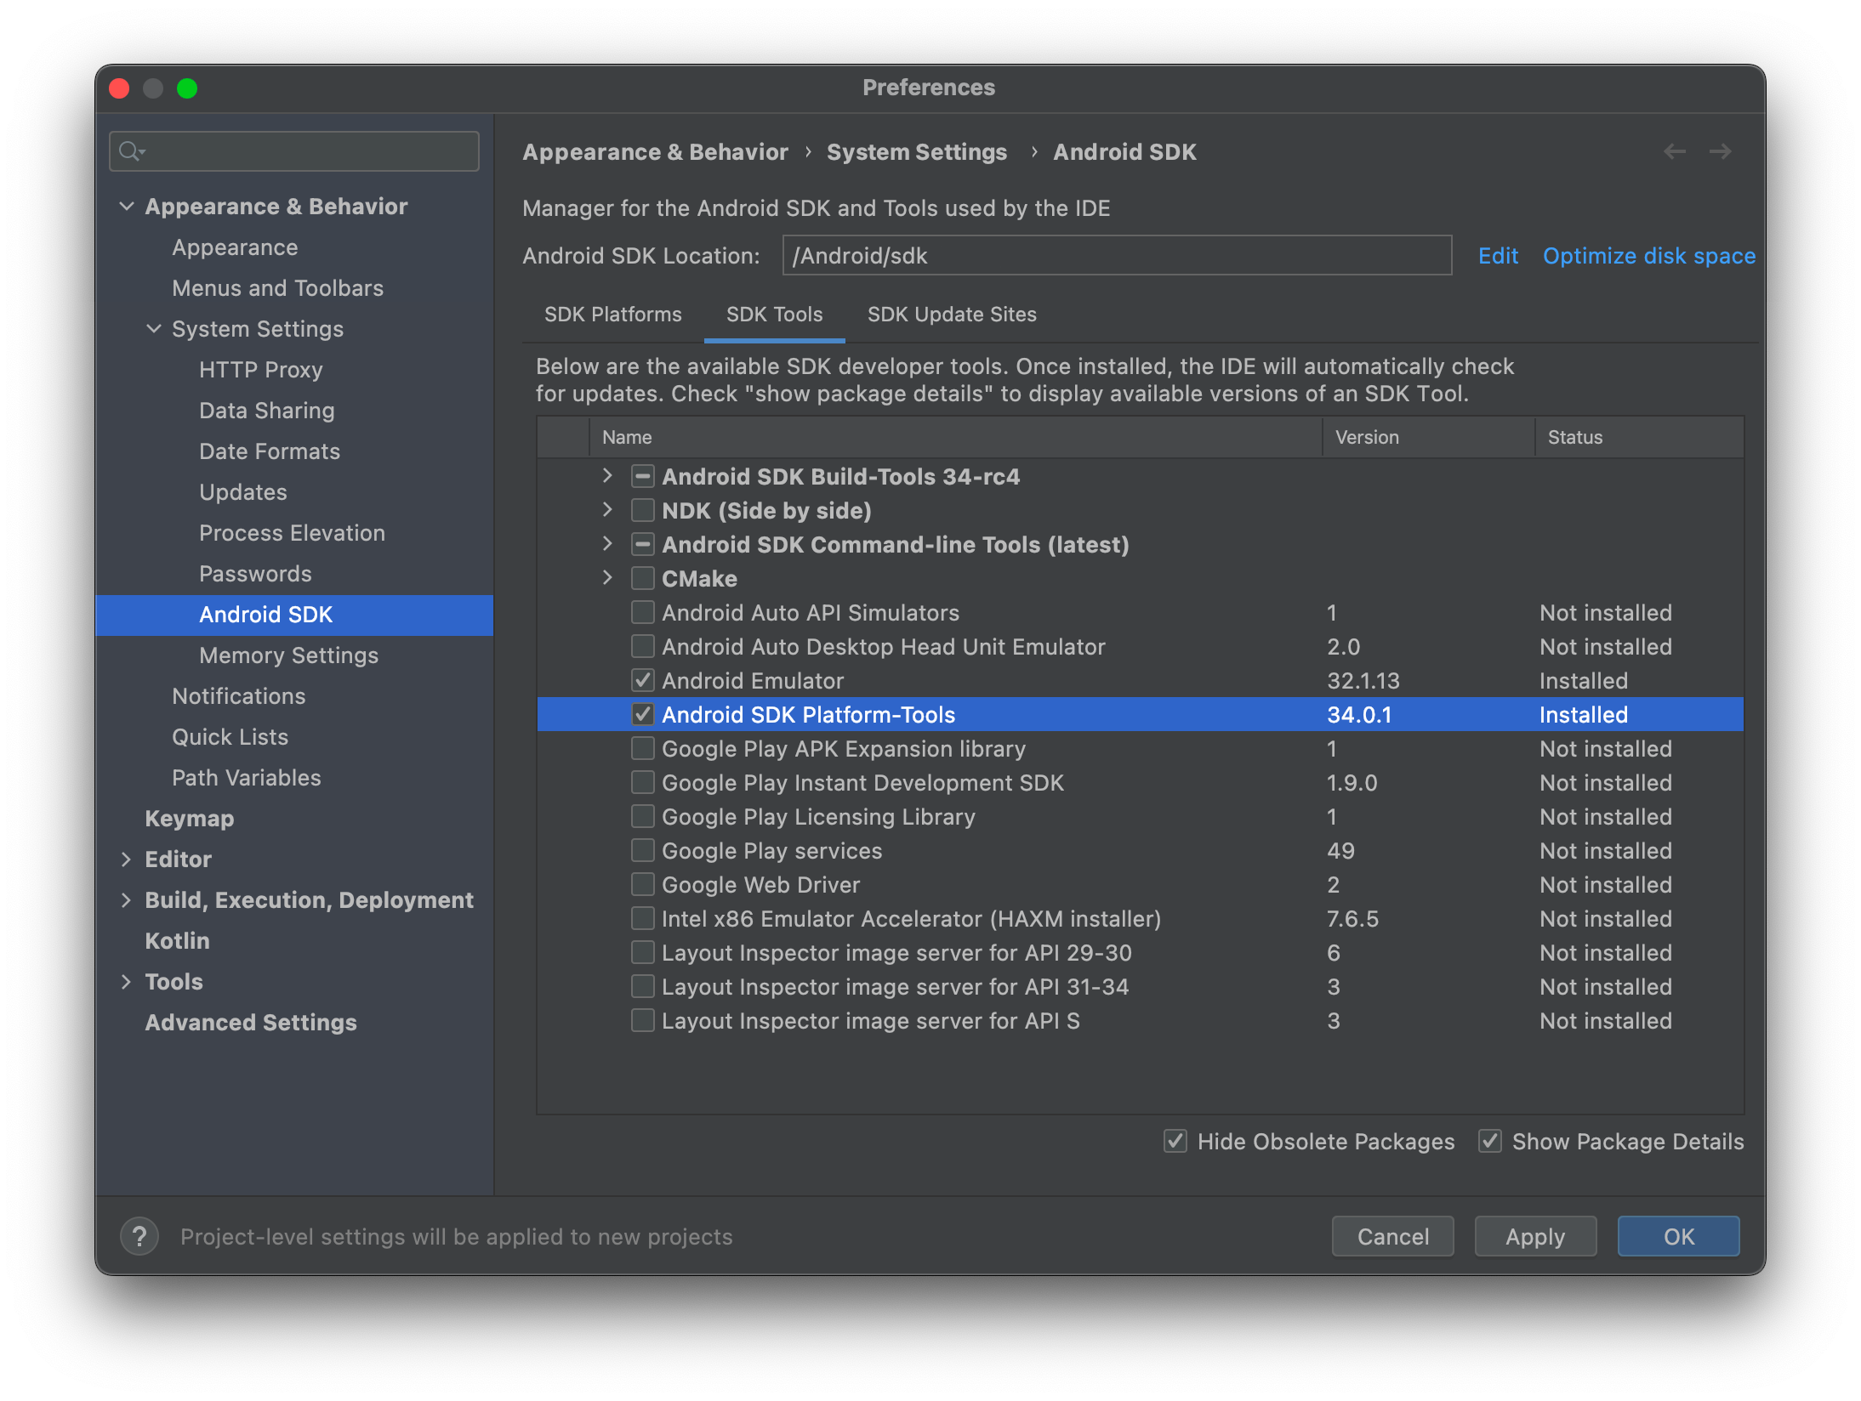Click Edit next to the SDK location
Screen dimensions: 1861x1401
pyautogui.click(x=1498, y=255)
